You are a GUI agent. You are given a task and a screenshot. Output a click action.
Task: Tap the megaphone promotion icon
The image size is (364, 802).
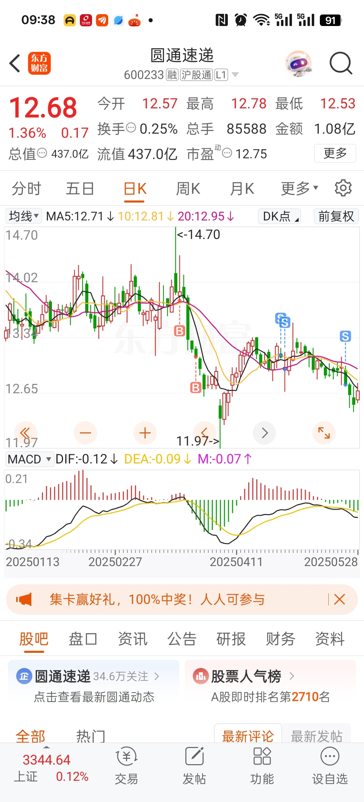pyautogui.click(x=24, y=599)
